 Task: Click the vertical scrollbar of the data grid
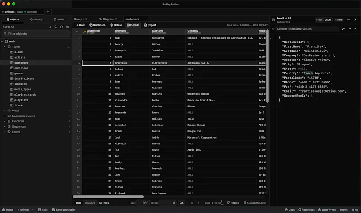point(268,65)
